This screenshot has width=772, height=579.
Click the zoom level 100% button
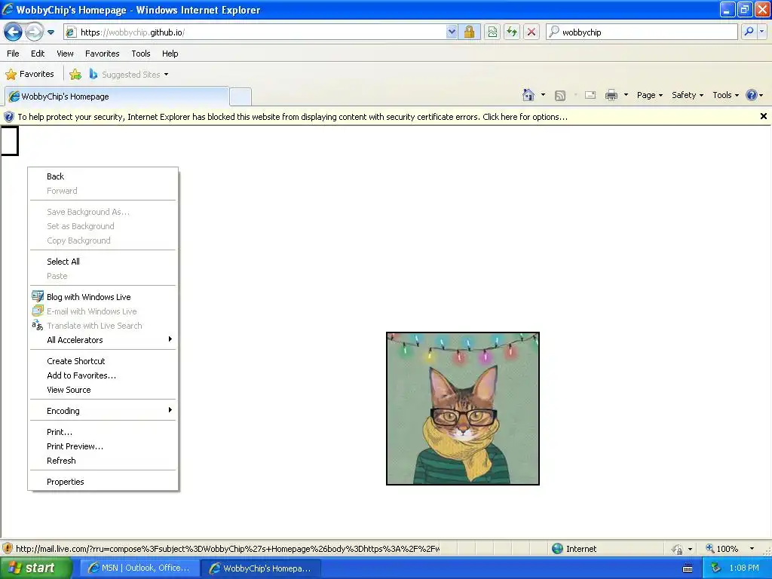(721, 549)
